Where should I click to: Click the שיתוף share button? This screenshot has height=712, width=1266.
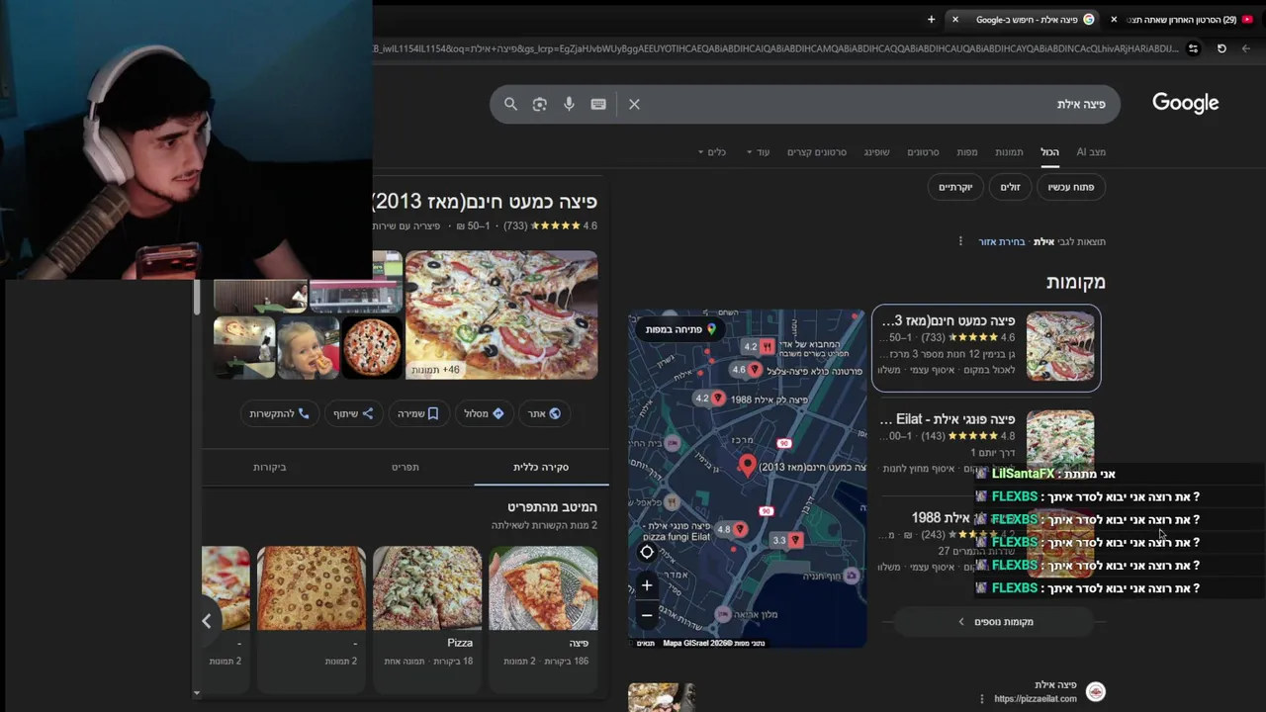353,413
